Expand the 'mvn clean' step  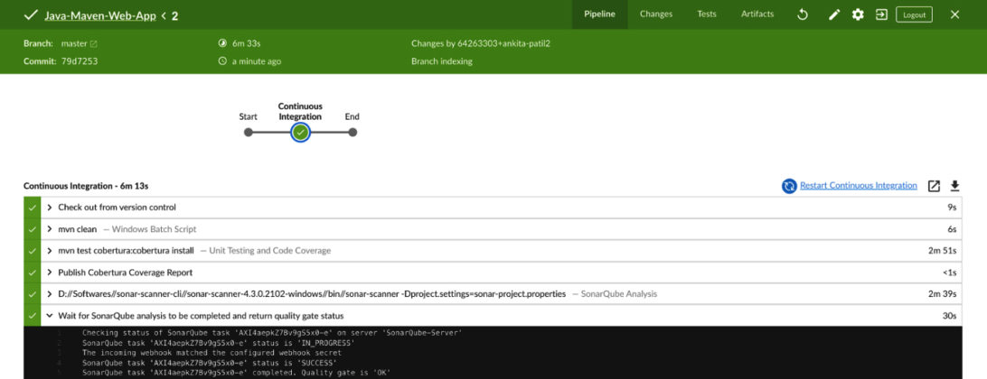coord(51,229)
